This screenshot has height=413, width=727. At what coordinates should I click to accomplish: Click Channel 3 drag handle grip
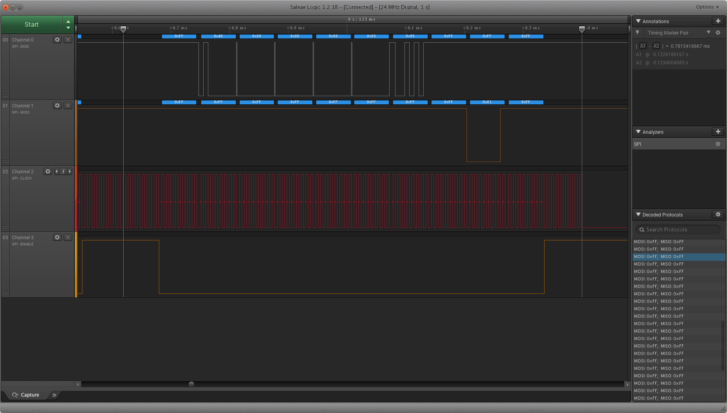[x=5, y=293]
